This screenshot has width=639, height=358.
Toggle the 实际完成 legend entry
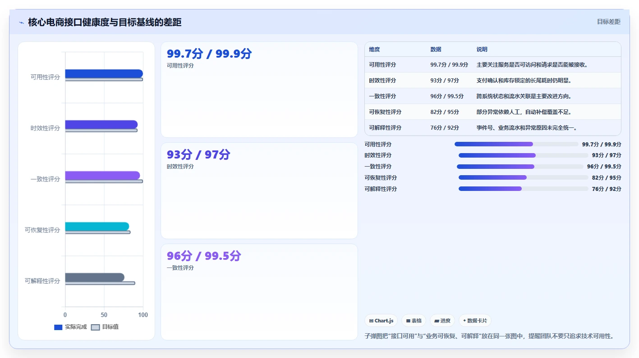[x=70, y=327]
